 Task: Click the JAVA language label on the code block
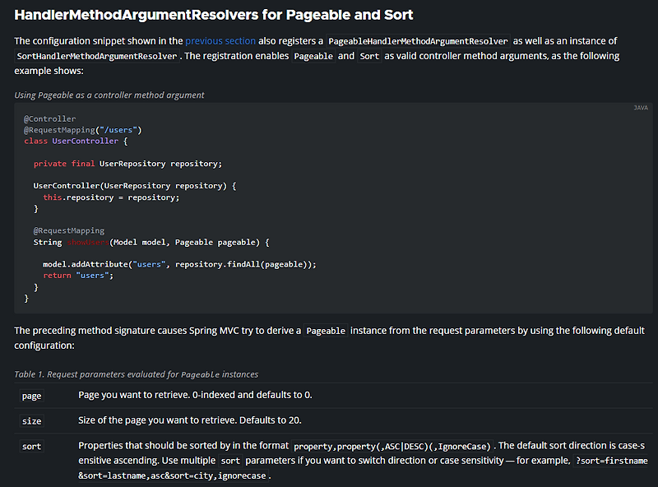pos(641,107)
